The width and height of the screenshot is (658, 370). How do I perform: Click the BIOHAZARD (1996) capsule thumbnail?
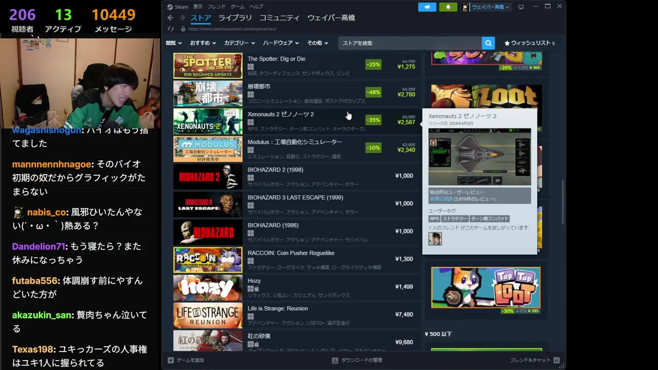point(208,232)
